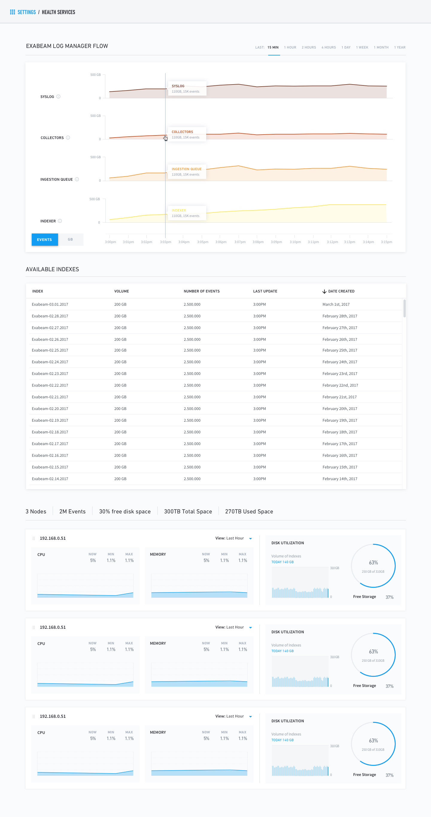Screen dimensions: 431x817
Task: Click the indexes table vertical scrollbar
Action: [404, 308]
